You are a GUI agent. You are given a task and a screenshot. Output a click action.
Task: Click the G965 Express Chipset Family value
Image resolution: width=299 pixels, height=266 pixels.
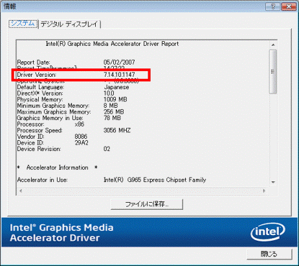[x=155, y=180]
